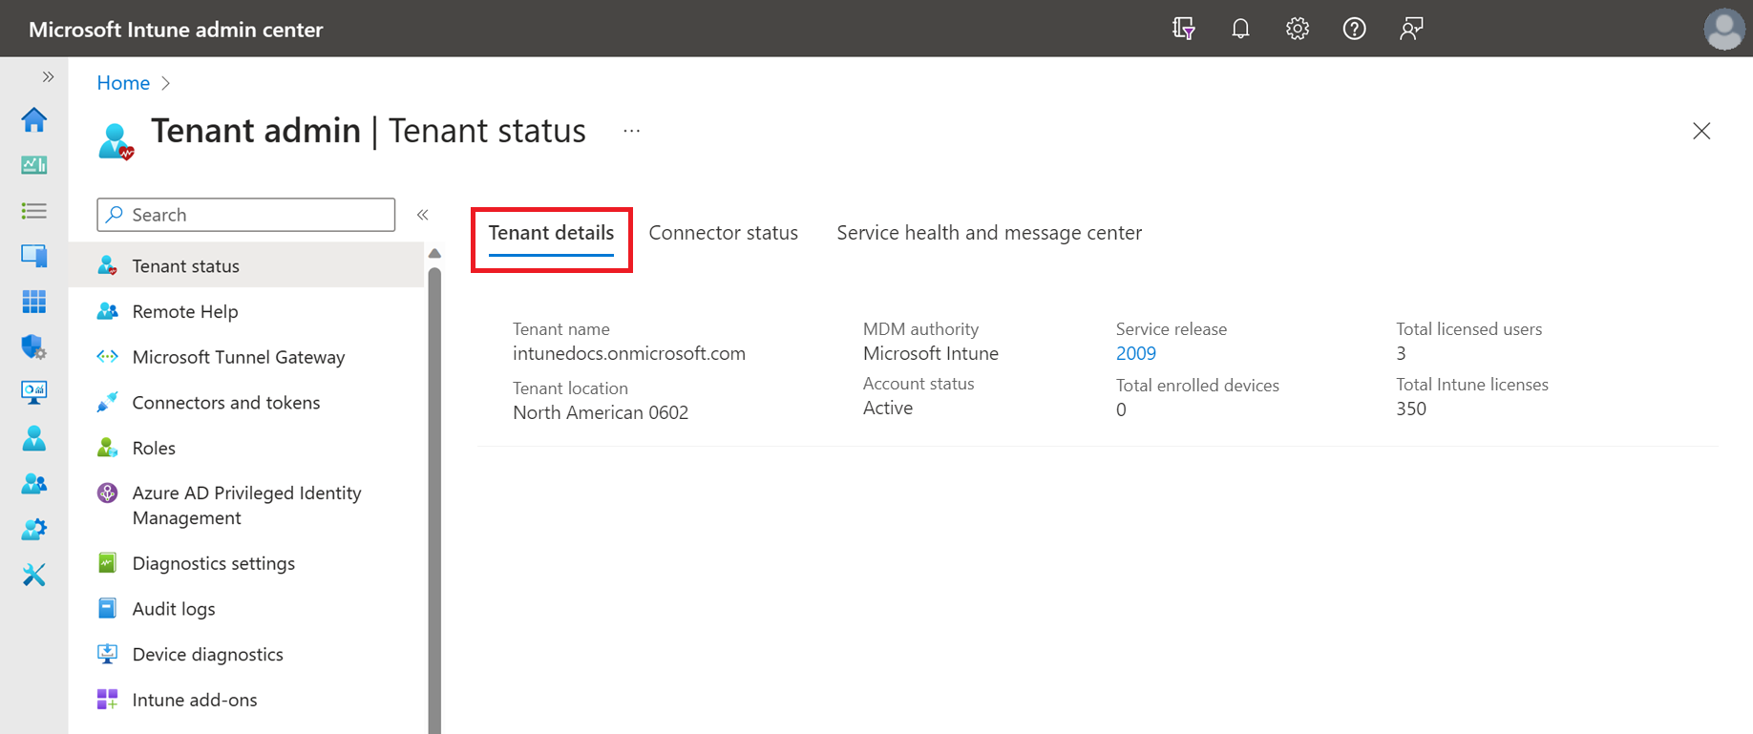
Task: Click the Diagnostics settings icon
Action: coord(108,563)
